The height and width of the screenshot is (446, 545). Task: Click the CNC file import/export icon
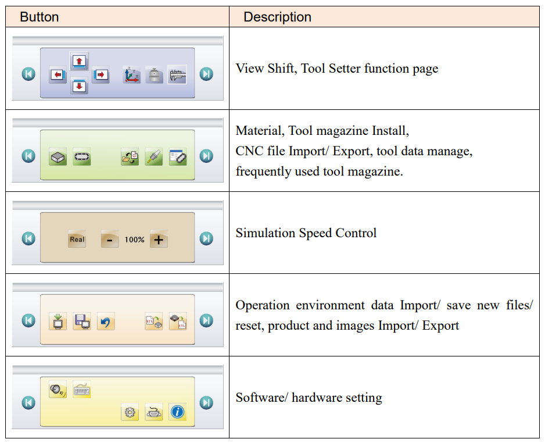click(x=130, y=157)
